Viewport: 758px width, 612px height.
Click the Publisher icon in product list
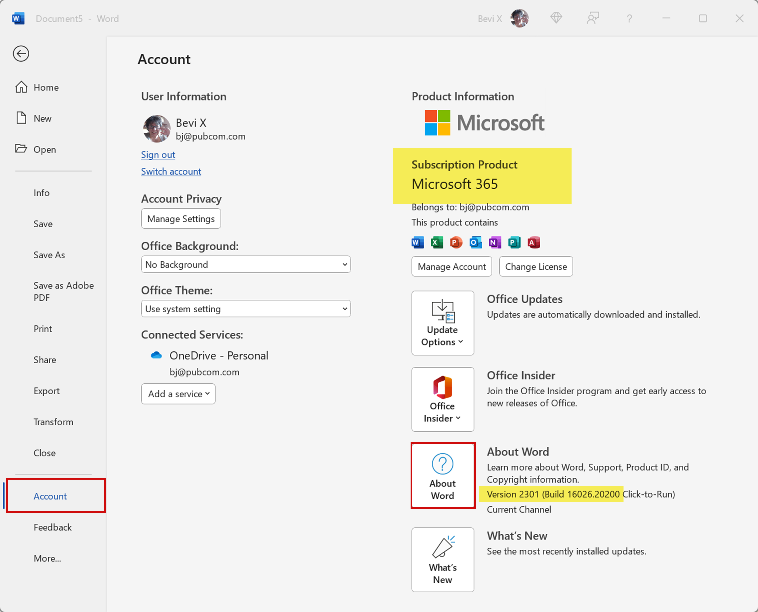tap(514, 243)
